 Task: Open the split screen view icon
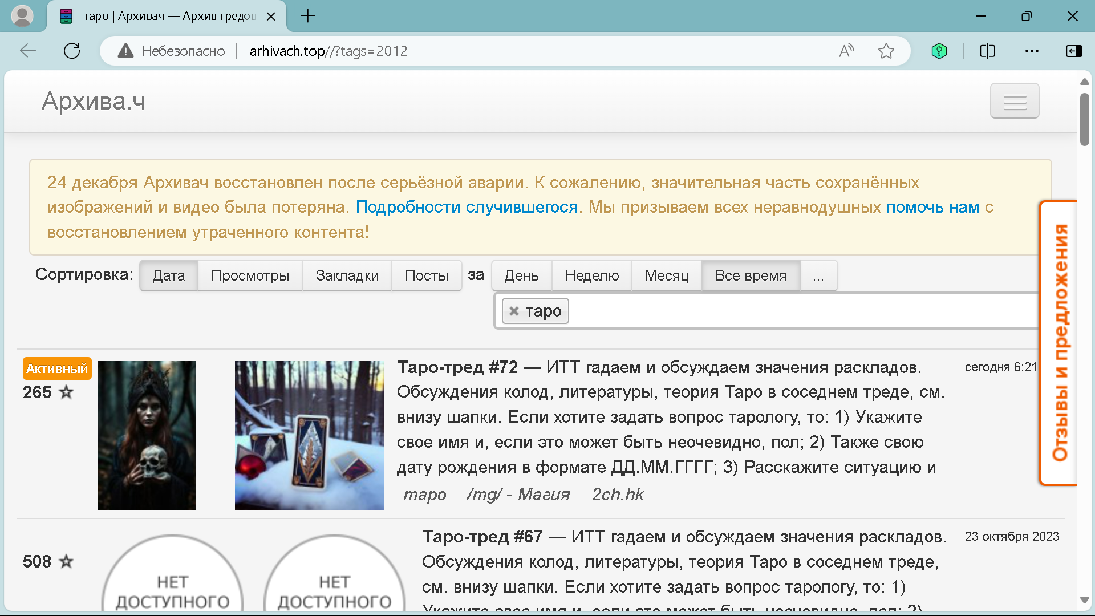point(987,51)
